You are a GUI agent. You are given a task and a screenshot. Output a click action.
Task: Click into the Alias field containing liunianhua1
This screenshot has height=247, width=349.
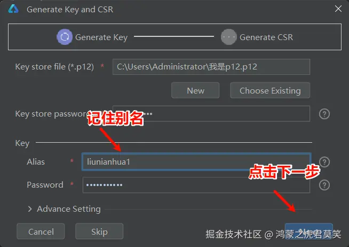coord(196,162)
